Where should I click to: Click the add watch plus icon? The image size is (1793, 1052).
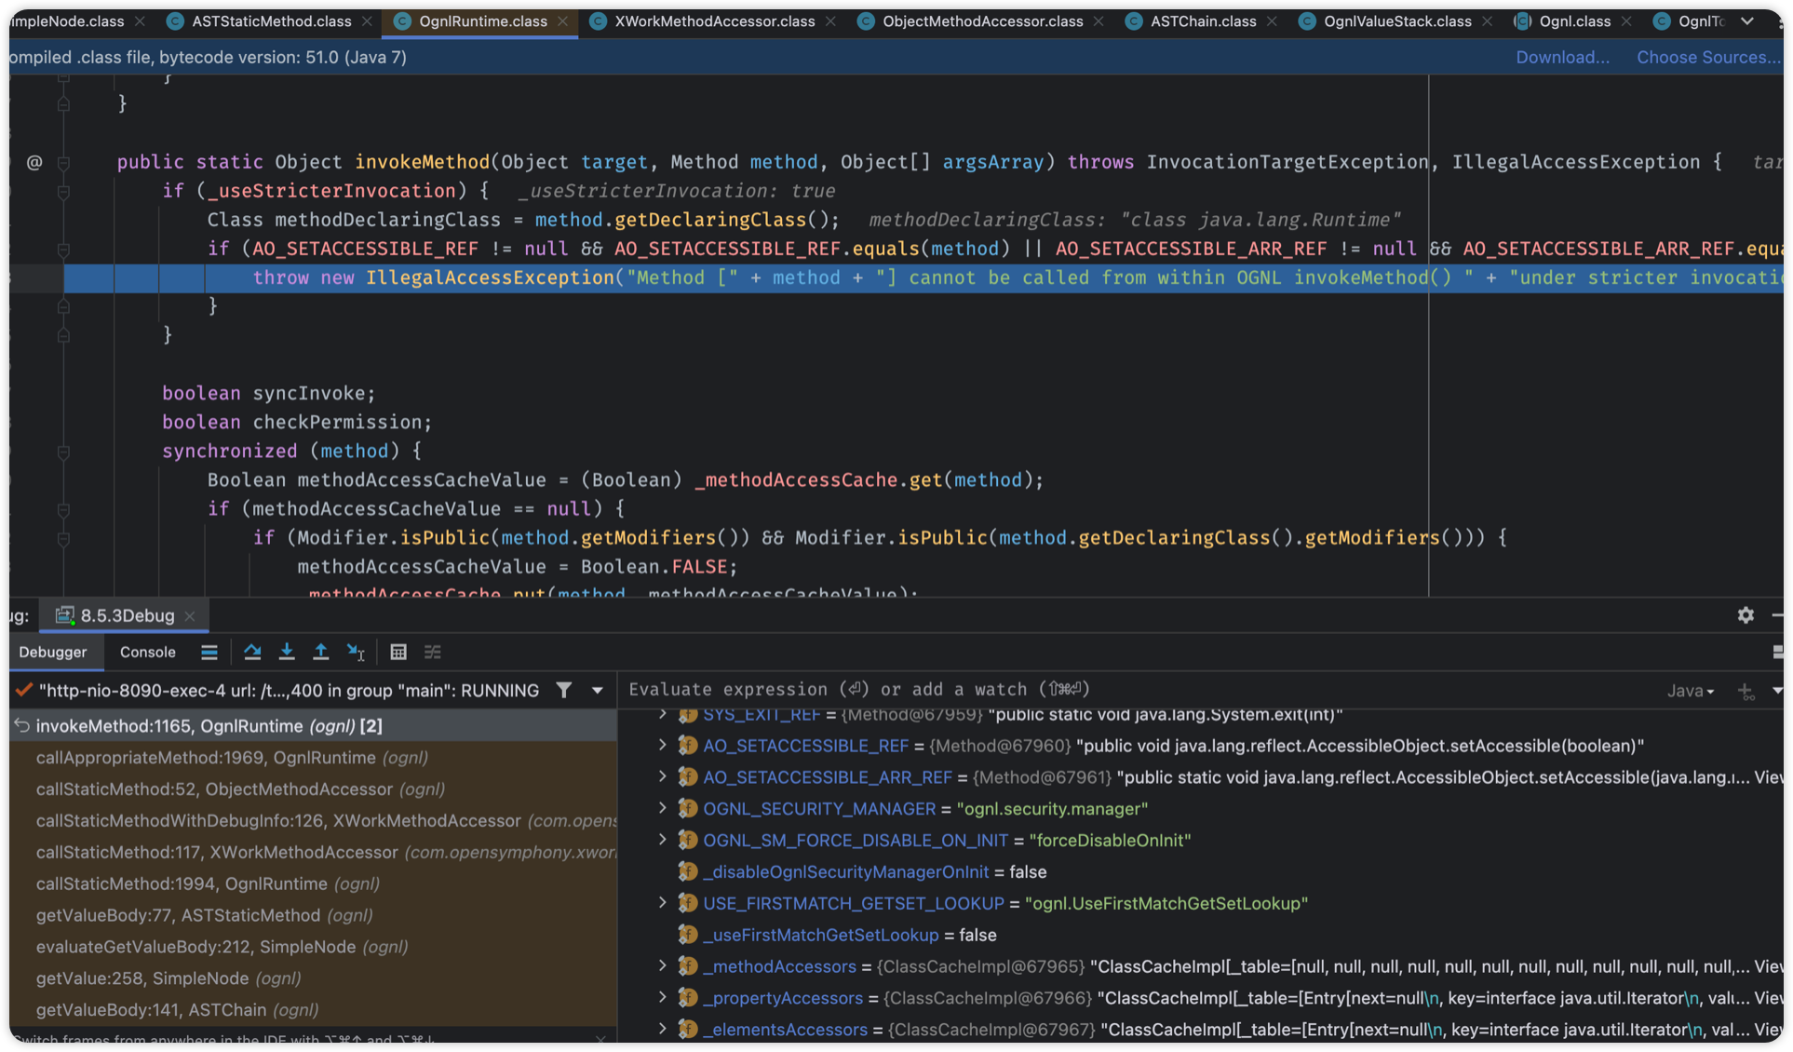[x=1746, y=691]
